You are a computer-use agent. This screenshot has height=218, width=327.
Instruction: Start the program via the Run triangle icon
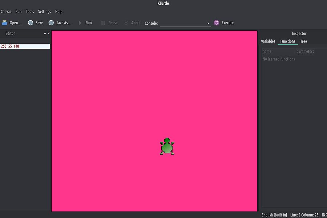(x=80, y=23)
